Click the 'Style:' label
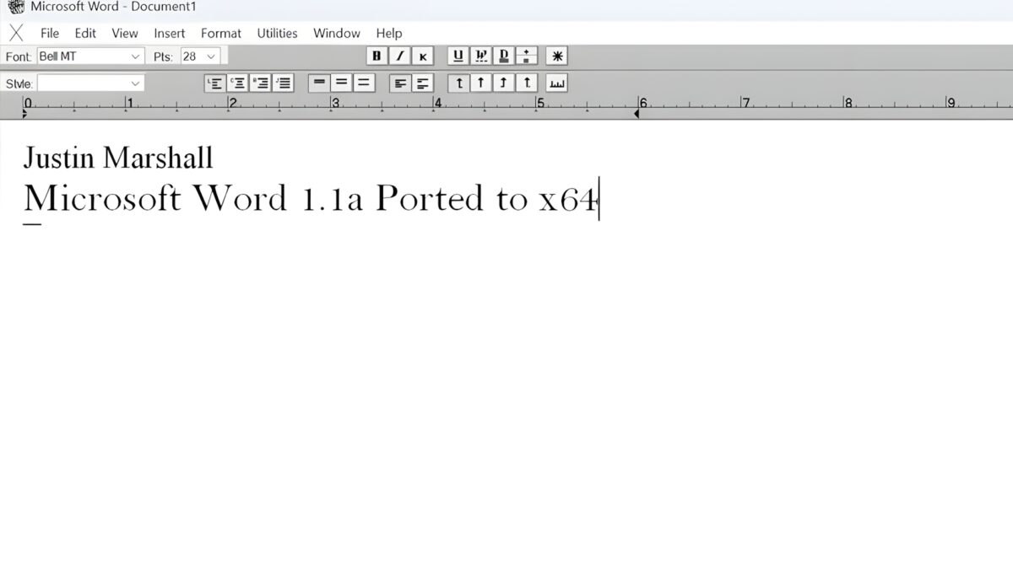1013x569 pixels. [19, 83]
